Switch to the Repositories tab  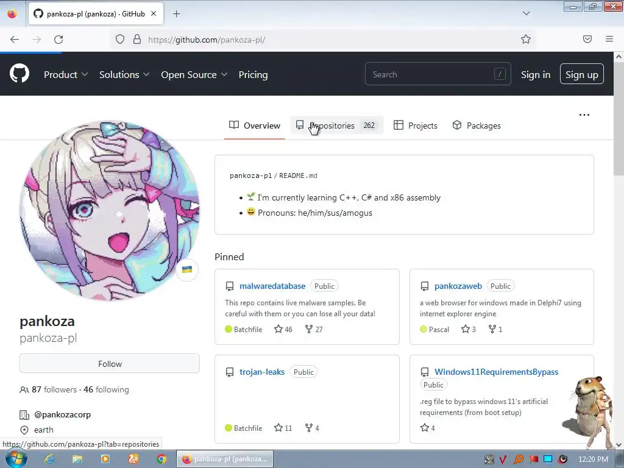[336, 126]
